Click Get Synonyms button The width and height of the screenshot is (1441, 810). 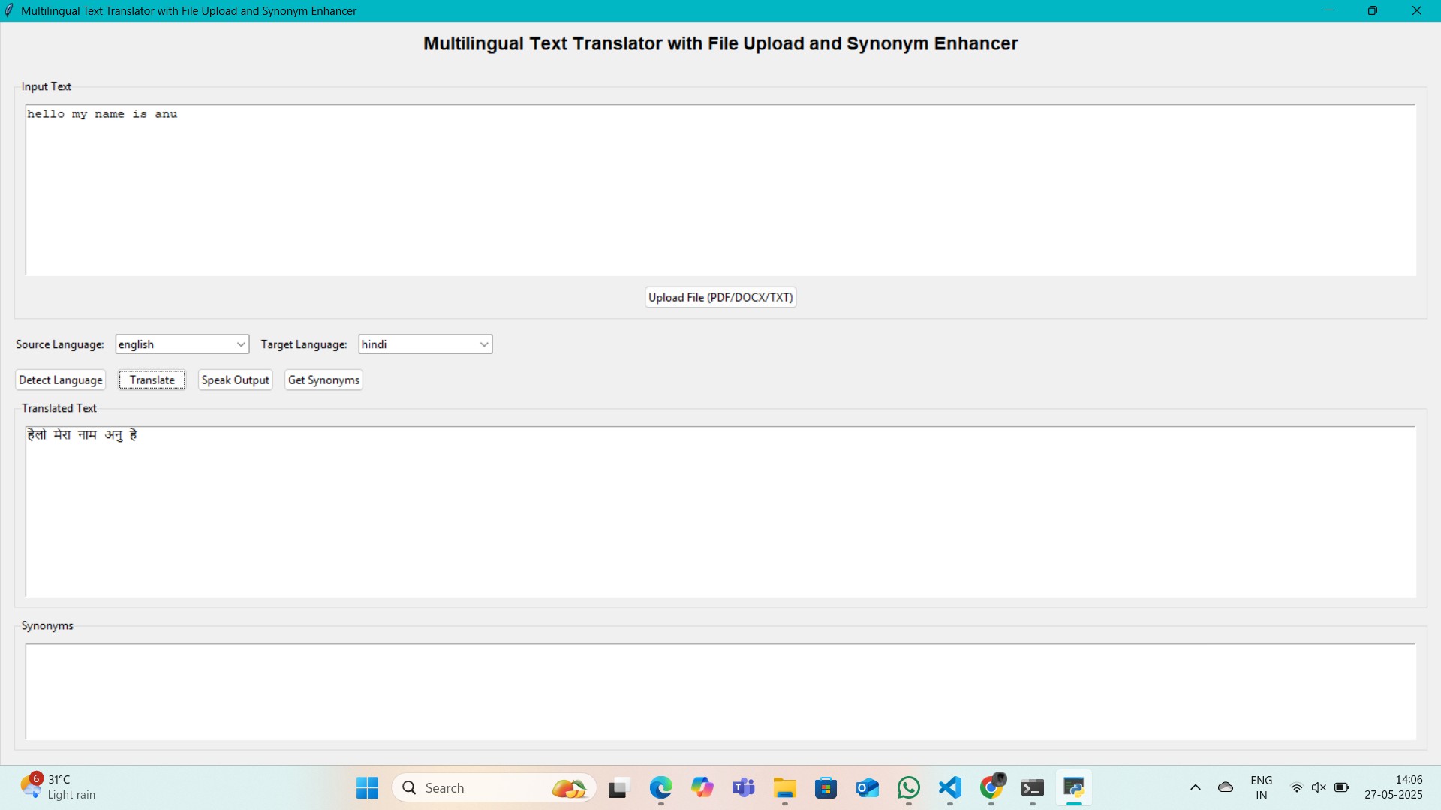click(x=323, y=379)
